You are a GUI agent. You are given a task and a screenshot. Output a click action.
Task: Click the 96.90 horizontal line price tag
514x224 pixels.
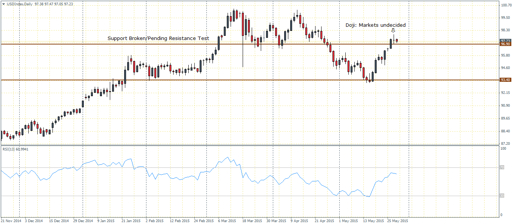tap(505, 44)
